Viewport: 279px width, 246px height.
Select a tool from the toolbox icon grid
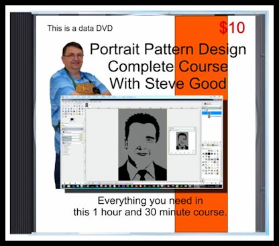pyautogui.click(x=73, y=110)
